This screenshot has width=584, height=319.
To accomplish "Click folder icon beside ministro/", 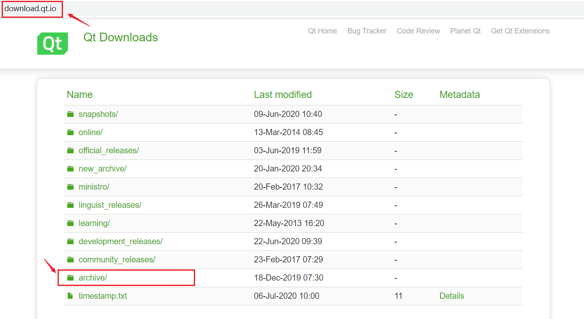I will tap(70, 187).
